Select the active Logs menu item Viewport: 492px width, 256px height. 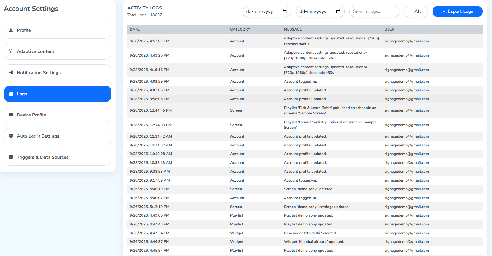coord(57,94)
